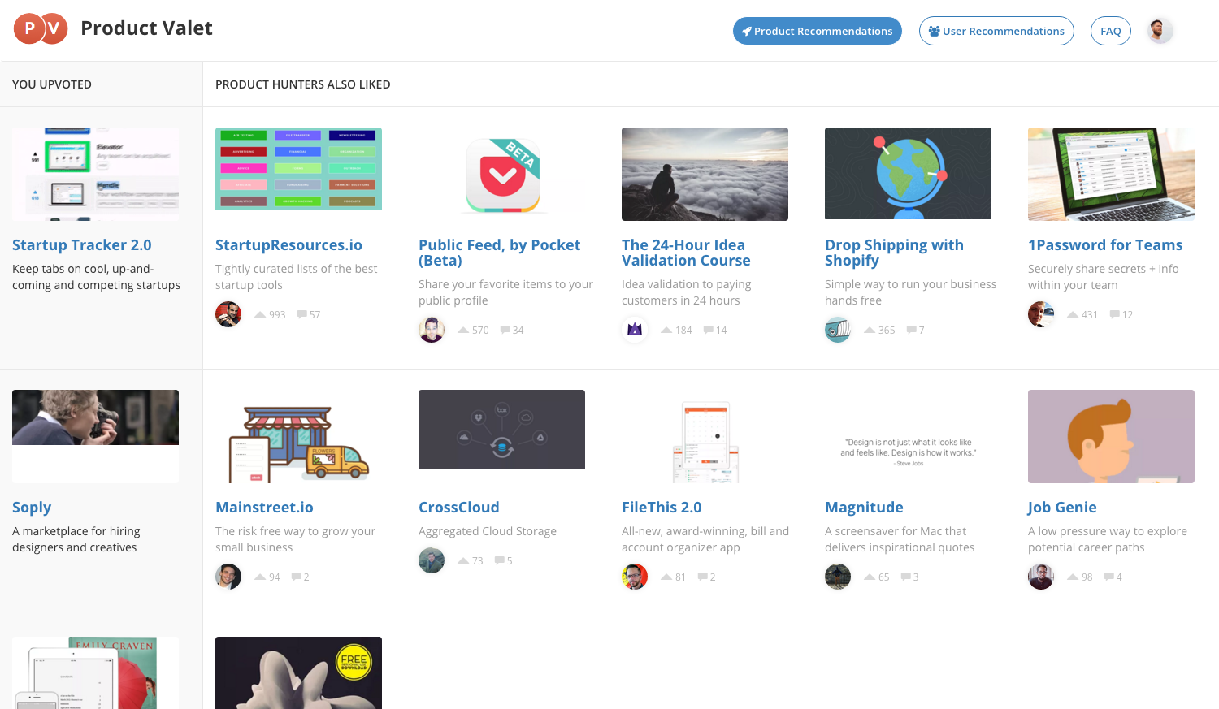Screen dimensions: 1219x709
Task: Click hunter avatar under FileThis 2.0
Action: pos(635,577)
